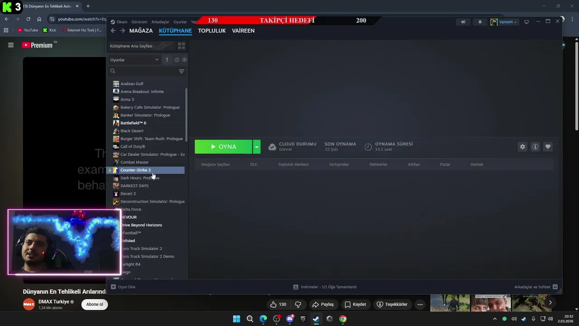The height and width of the screenshot is (326, 579).
Task: Click the sort-ascending arrow in library
Action: click(167, 60)
